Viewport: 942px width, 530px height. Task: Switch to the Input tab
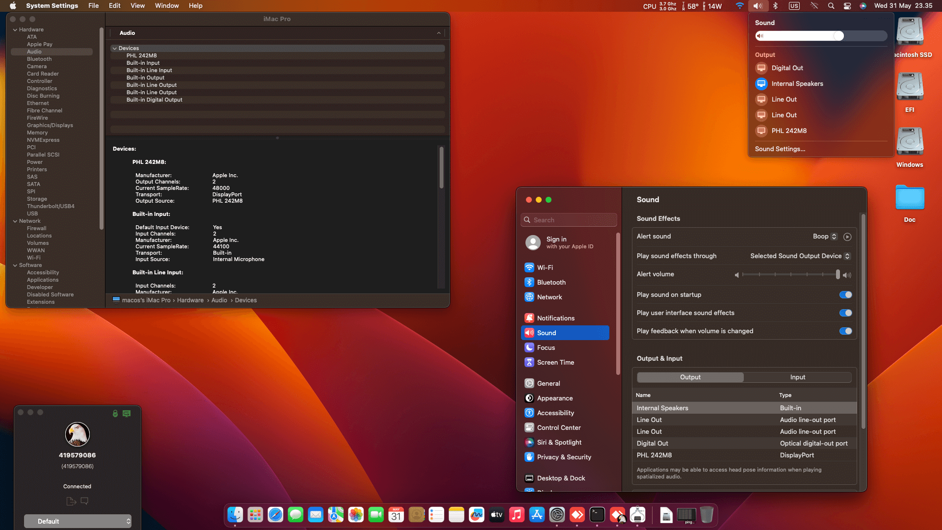click(x=797, y=377)
